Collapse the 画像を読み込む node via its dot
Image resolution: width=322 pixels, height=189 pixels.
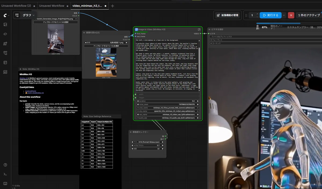pyautogui.click(x=84, y=32)
